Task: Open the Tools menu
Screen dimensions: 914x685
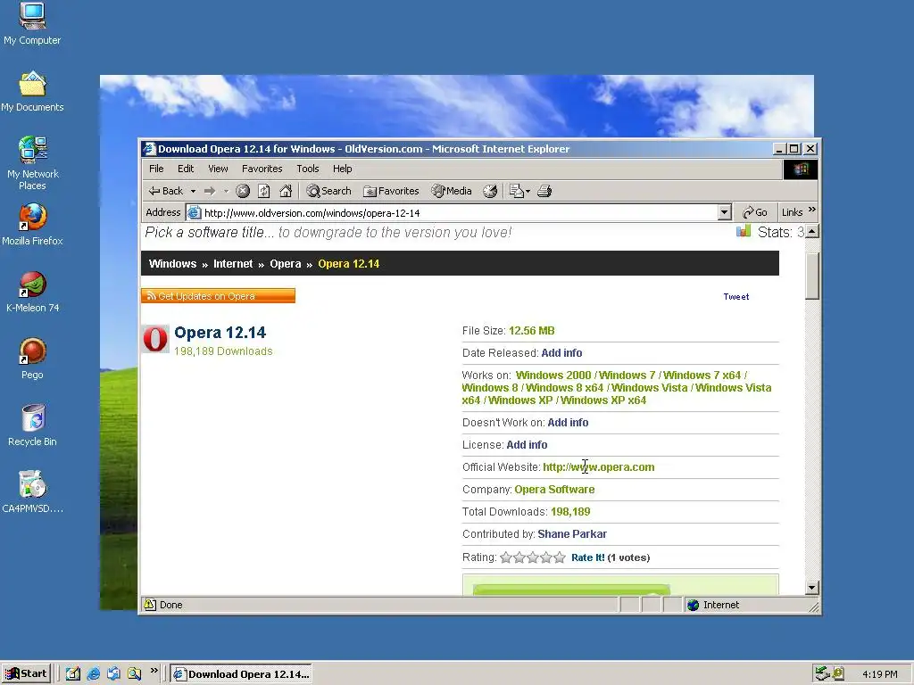Action: (308, 169)
